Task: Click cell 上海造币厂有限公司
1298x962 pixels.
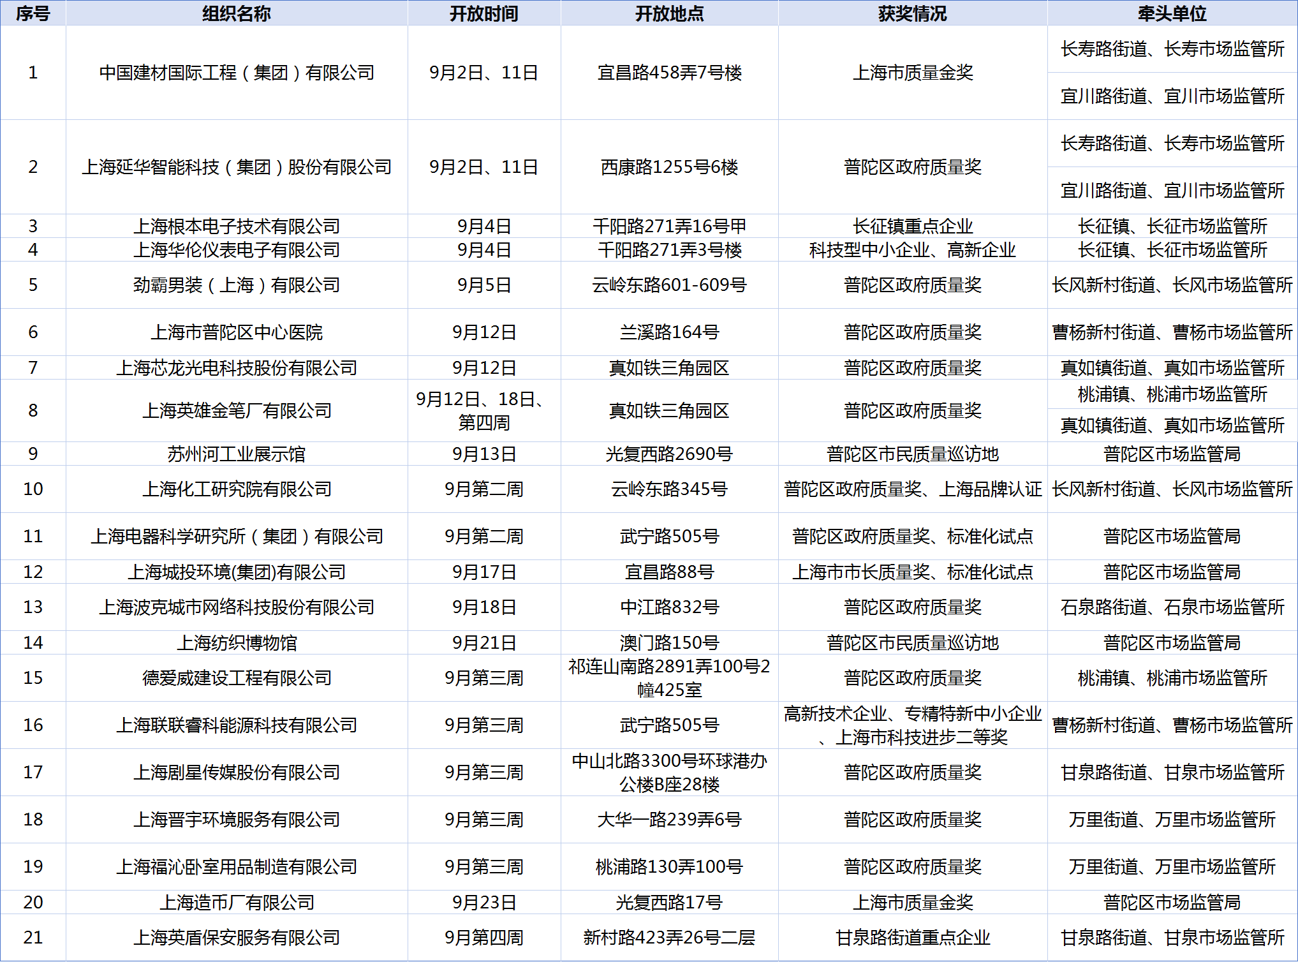Action: coord(236,903)
